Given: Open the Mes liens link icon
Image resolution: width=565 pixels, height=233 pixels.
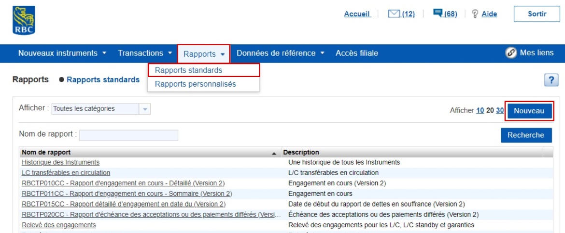Looking at the screenshot, I should [x=511, y=53].
